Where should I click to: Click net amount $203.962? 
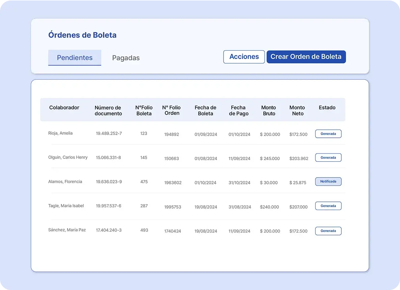298,158
